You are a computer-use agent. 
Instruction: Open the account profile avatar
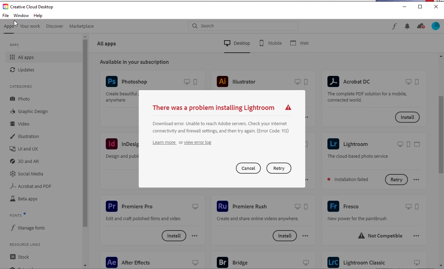coord(436,26)
